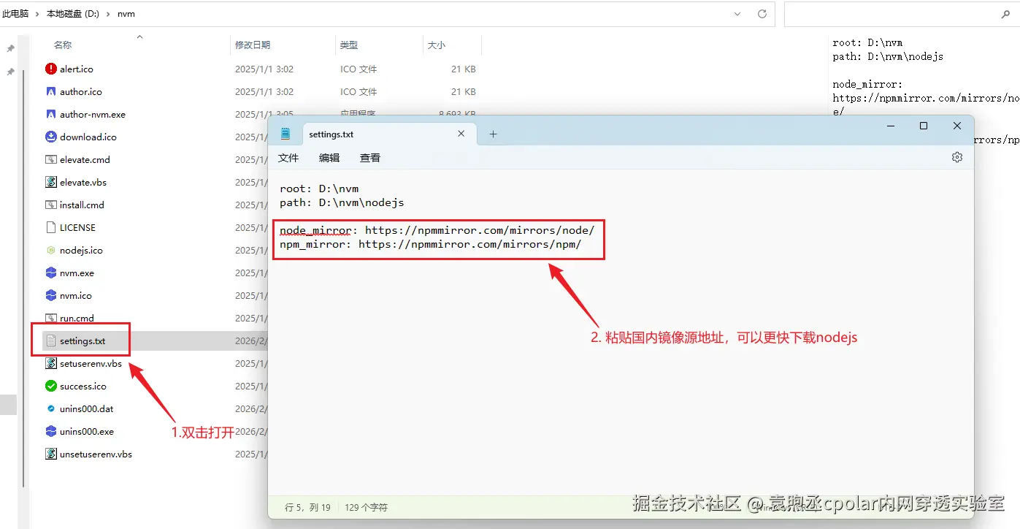Select the install.cmd file name

tap(82, 205)
